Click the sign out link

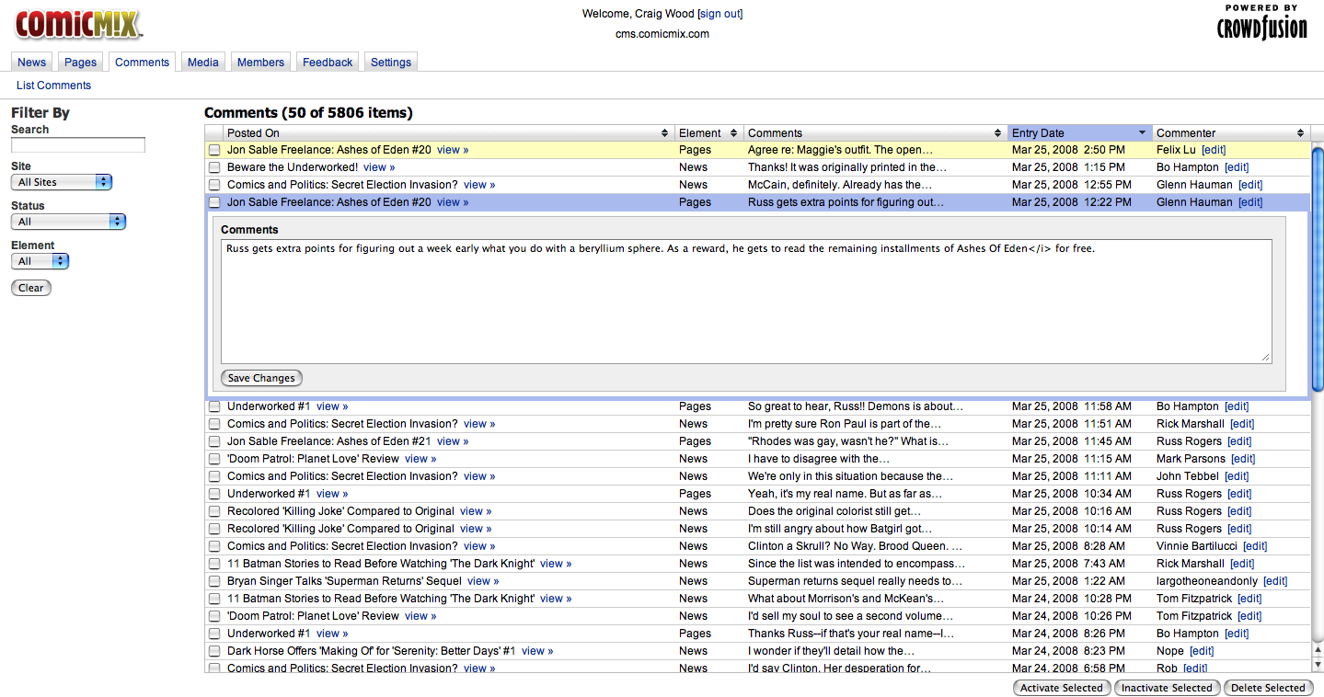[720, 14]
